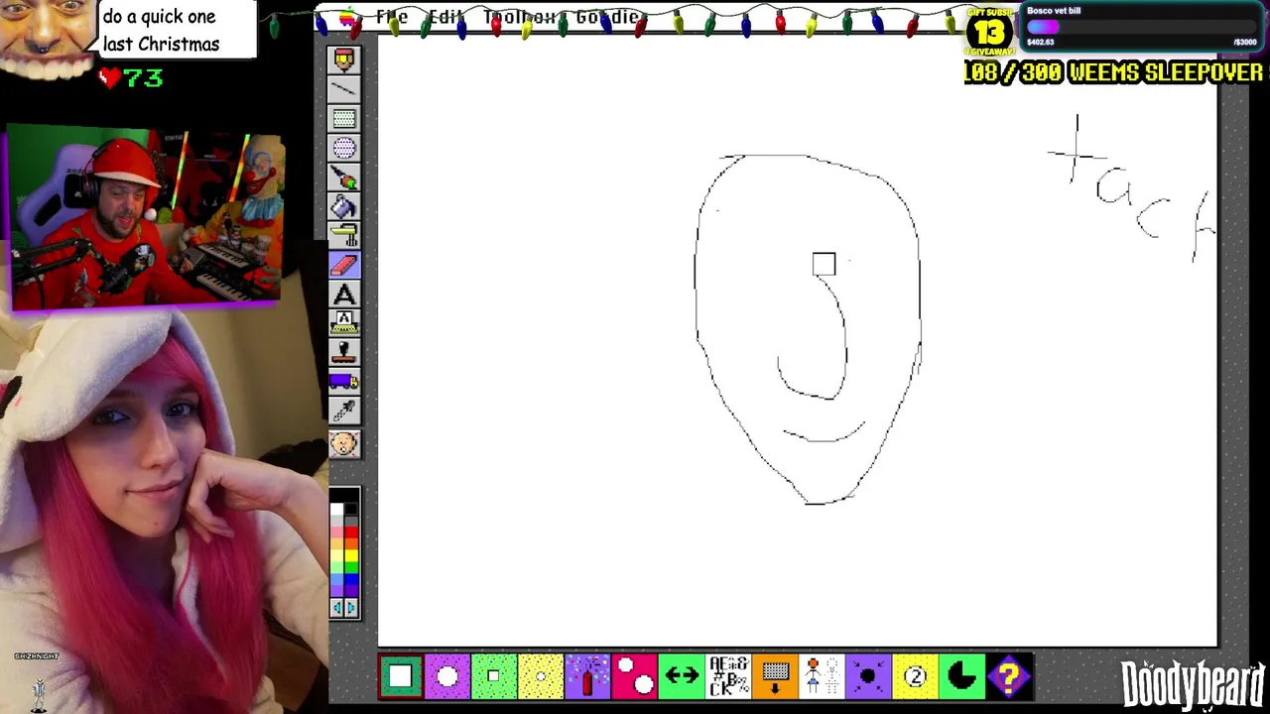Select the letter A text tool
Image resolution: width=1270 pixels, height=714 pixels.
pyautogui.click(x=344, y=295)
